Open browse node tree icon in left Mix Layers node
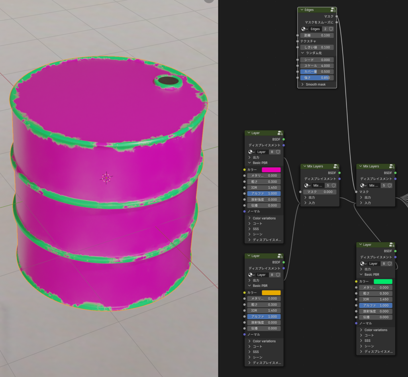Image resolution: width=408 pixels, height=377 pixels. (307, 185)
